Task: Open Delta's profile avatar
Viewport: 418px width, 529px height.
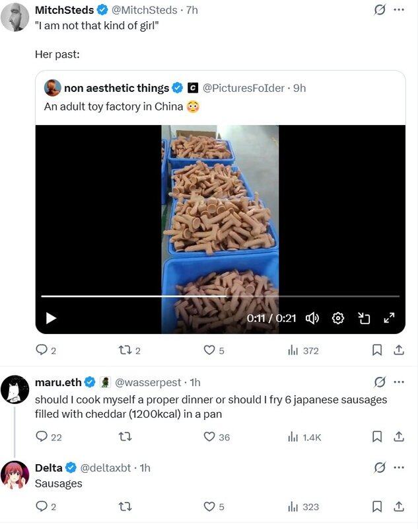Action: pyautogui.click(x=15, y=475)
